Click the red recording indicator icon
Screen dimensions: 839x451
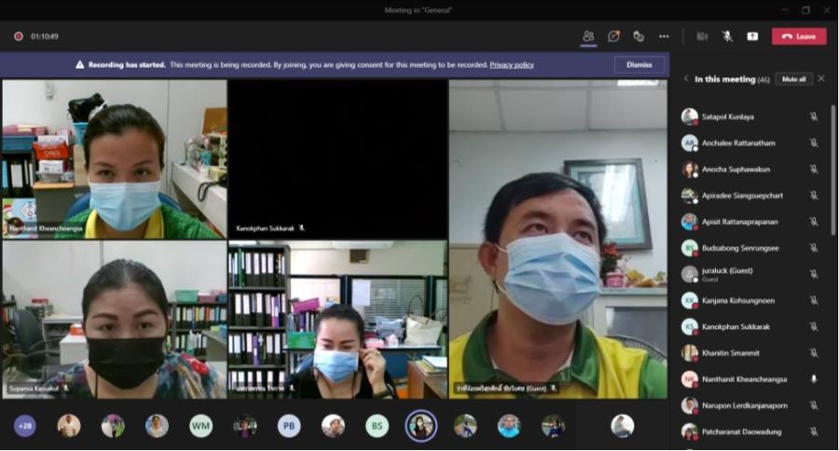pos(18,36)
